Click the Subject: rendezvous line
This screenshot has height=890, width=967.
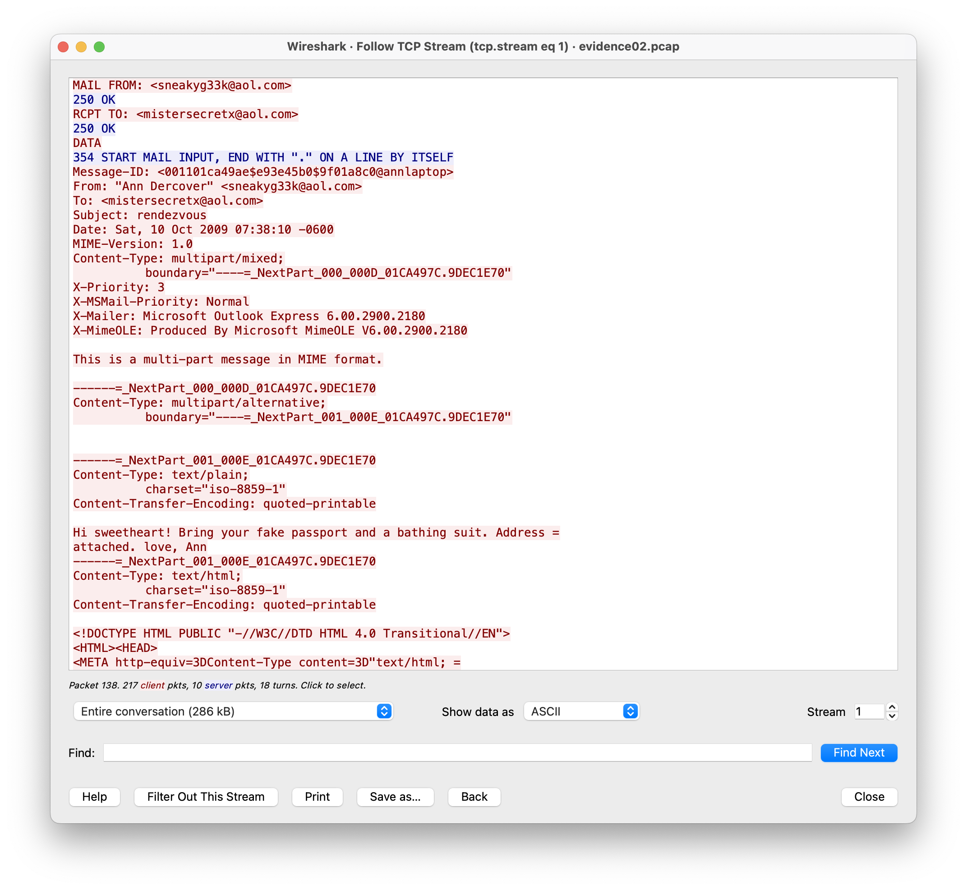140,215
